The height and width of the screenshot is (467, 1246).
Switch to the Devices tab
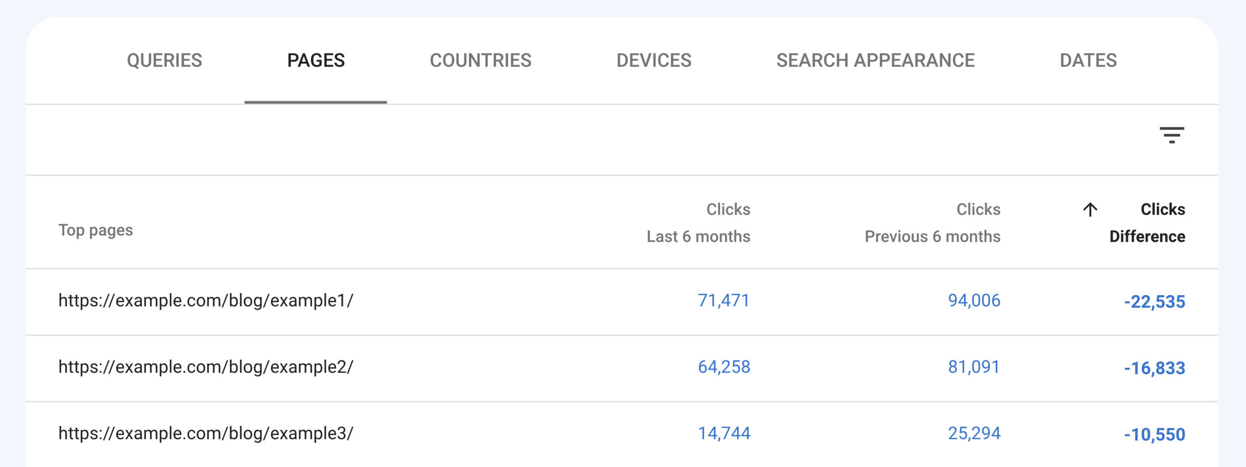click(x=654, y=60)
